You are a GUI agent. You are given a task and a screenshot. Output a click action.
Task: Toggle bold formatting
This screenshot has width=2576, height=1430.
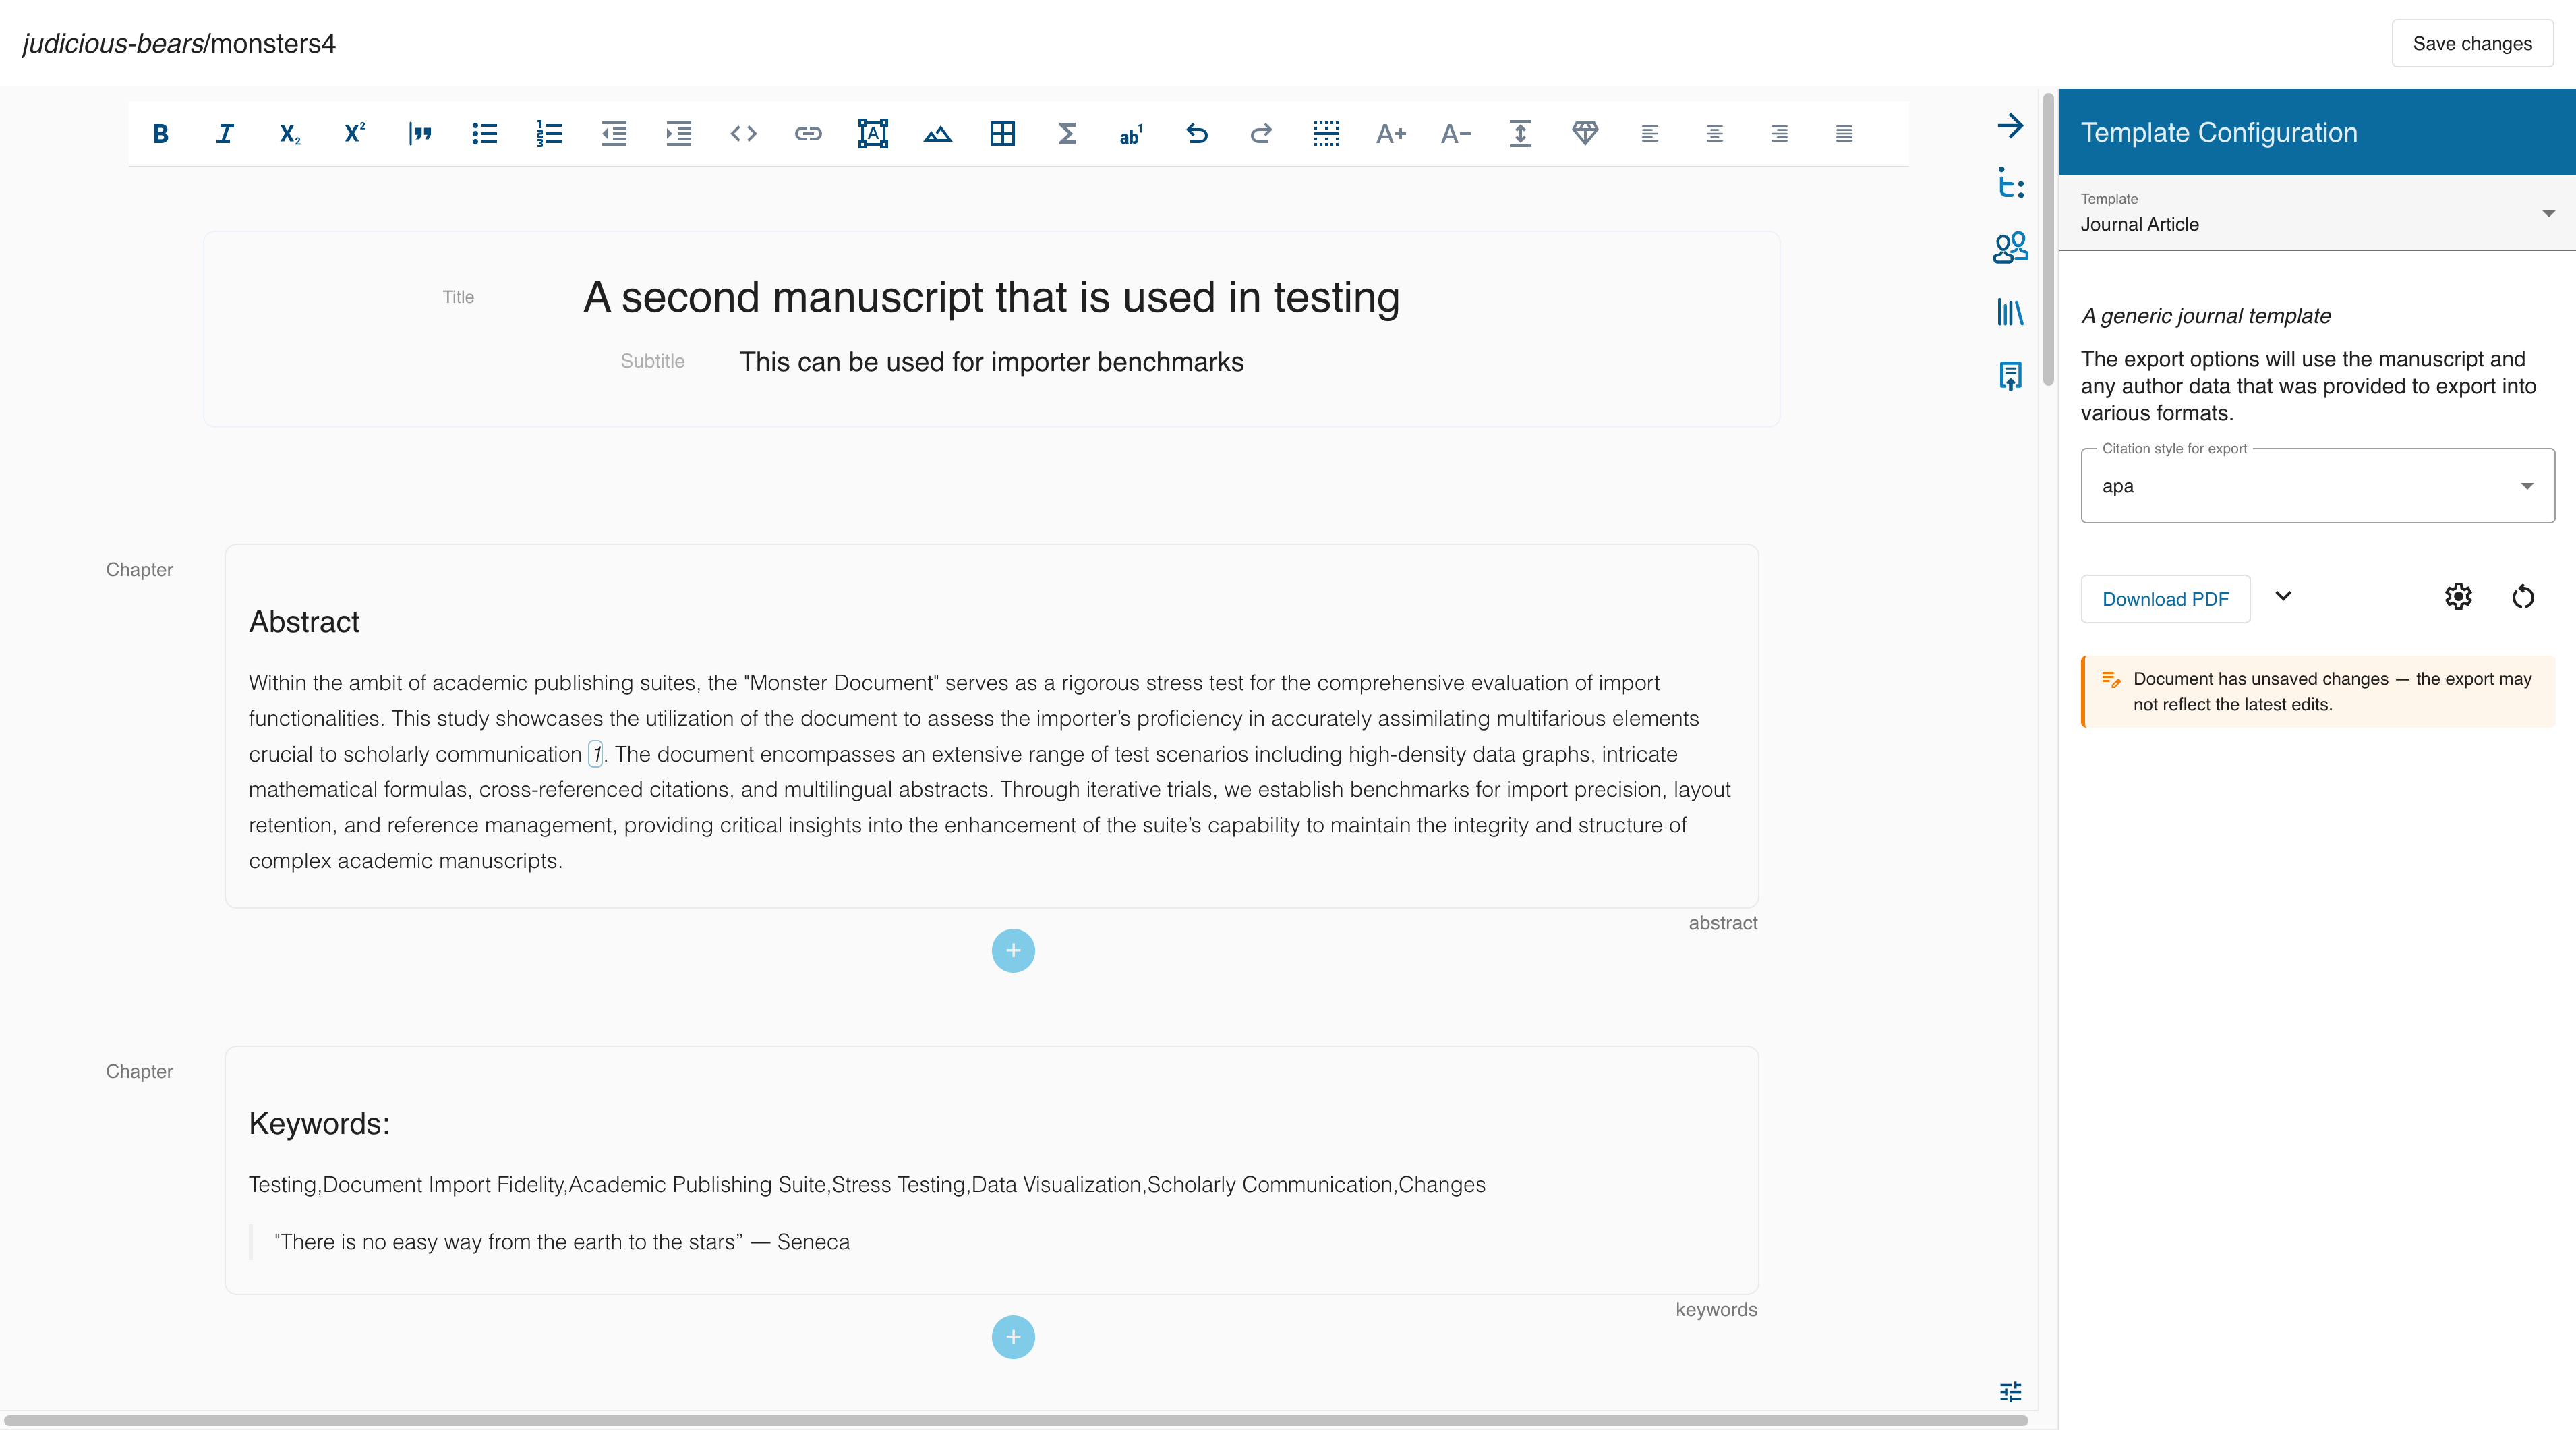click(161, 134)
